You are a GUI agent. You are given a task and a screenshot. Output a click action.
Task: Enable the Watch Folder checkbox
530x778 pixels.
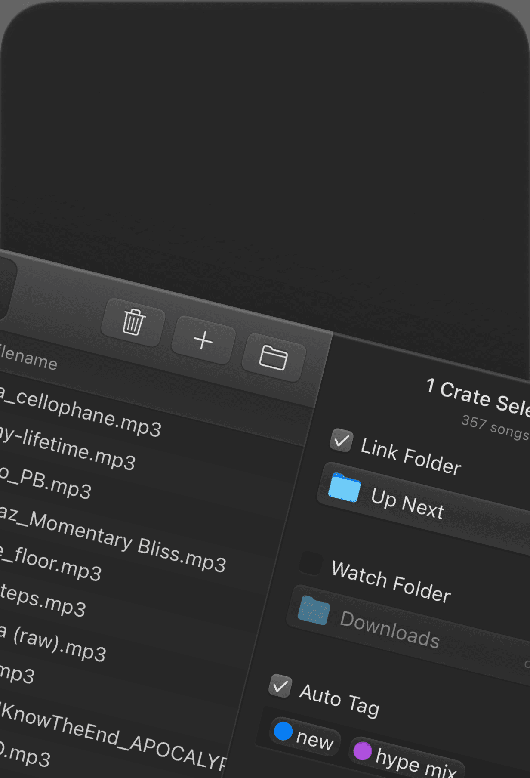click(311, 563)
